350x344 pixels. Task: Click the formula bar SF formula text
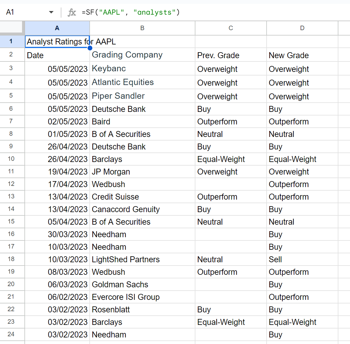[x=131, y=12]
